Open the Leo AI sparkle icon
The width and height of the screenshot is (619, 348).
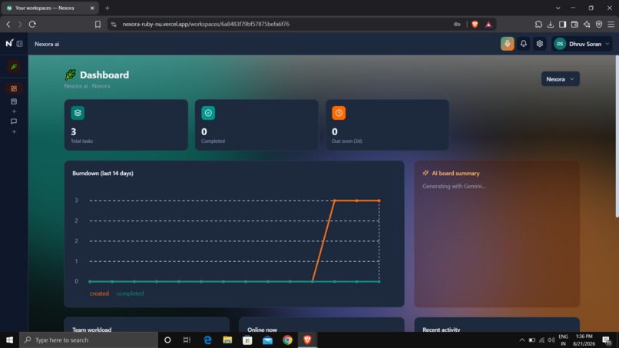point(587,24)
